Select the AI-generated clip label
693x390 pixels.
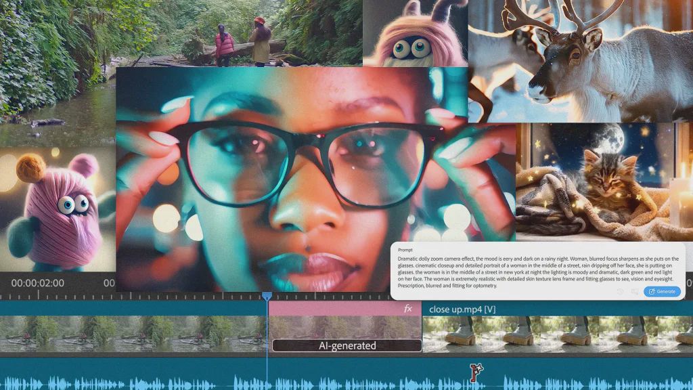click(347, 345)
